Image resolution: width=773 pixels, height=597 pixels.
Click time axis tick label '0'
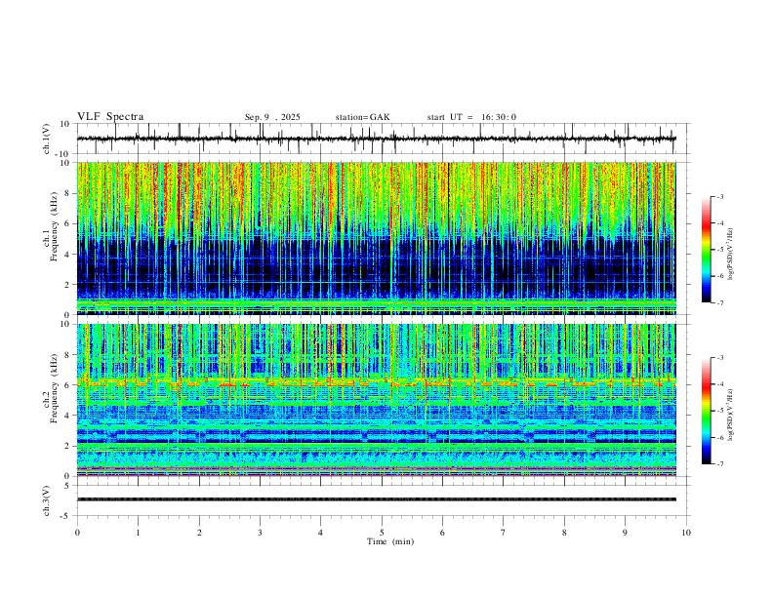coord(77,533)
